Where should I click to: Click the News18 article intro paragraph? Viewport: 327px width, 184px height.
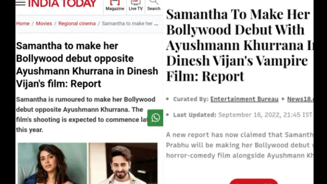coord(240,145)
